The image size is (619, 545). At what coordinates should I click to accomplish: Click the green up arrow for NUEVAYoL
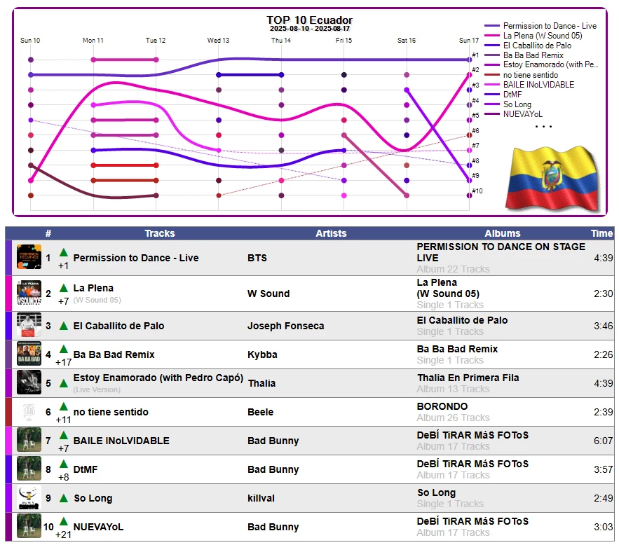pyautogui.click(x=64, y=522)
